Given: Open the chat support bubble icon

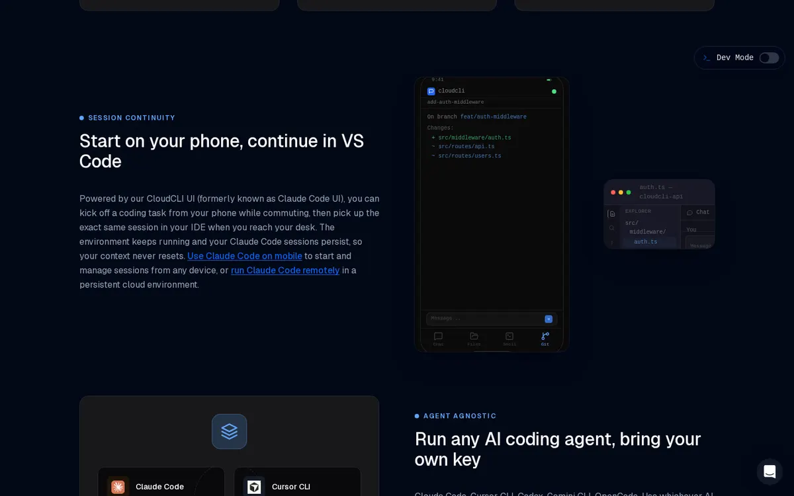Looking at the screenshot, I should pos(770,472).
